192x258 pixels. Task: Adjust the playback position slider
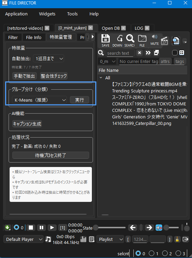(x=109, y=228)
